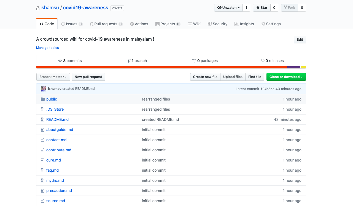Viewport: 353px width, 206px height.
Task: Click the file icon beside contact.md
Action: pyautogui.click(x=42, y=140)
